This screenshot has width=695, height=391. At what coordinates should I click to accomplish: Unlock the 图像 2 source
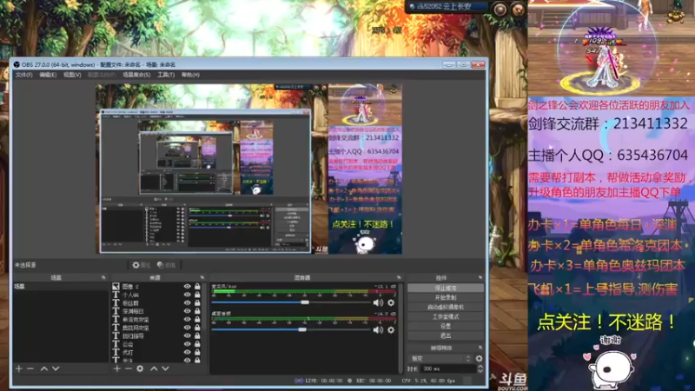point(197,287)
